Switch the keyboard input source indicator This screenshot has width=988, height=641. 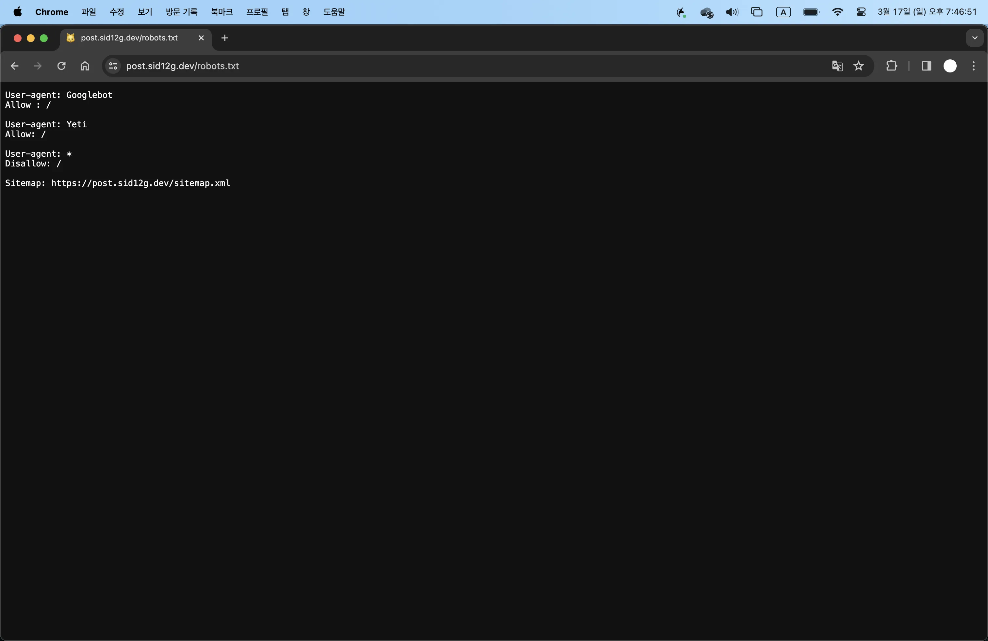pos(783,12)
